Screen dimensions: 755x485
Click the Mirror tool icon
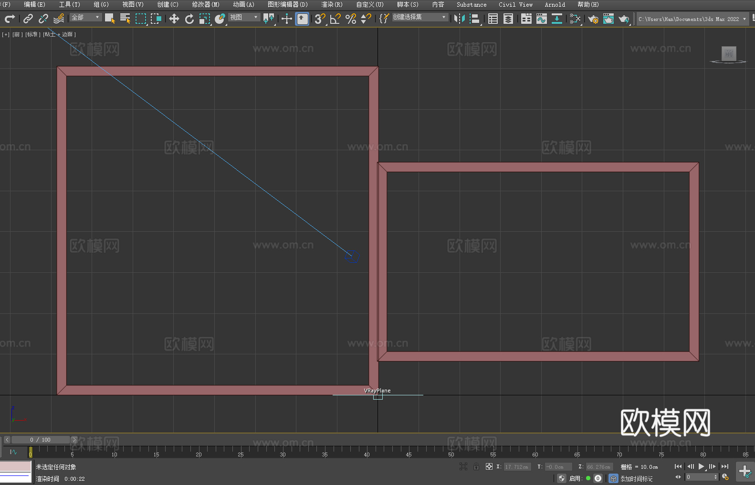click(x=460, y=19)
